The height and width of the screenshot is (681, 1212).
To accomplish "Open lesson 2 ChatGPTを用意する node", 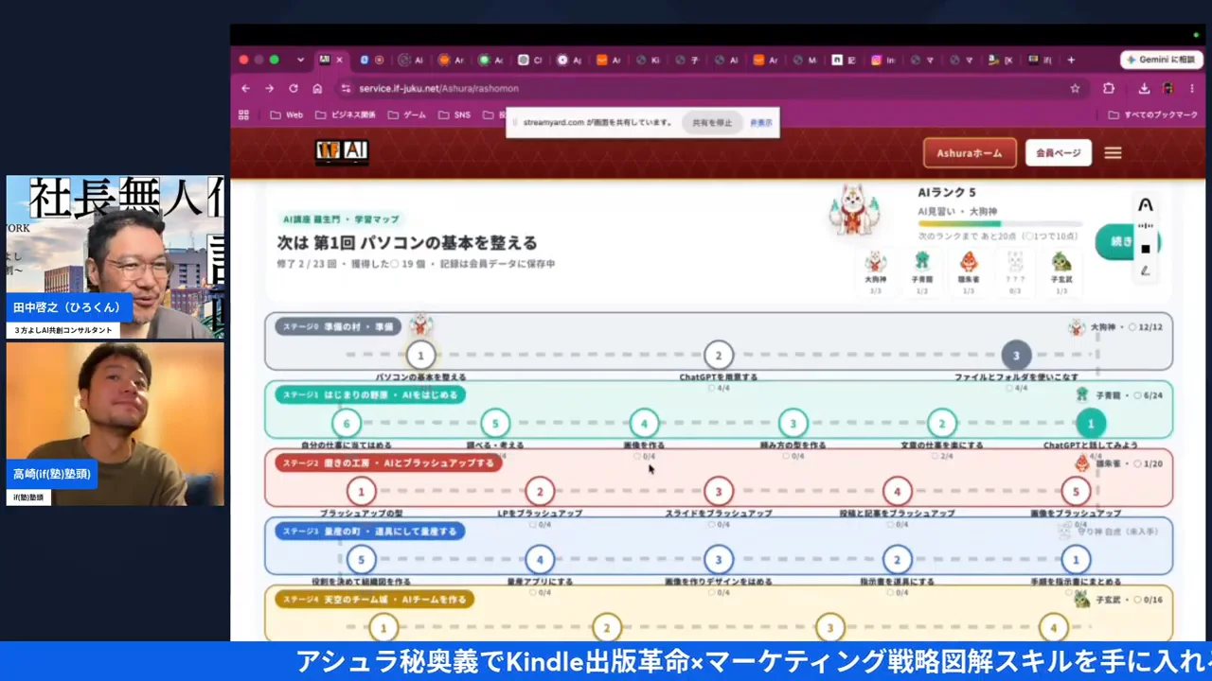I will pyautogui.click(x=719, y=356).
